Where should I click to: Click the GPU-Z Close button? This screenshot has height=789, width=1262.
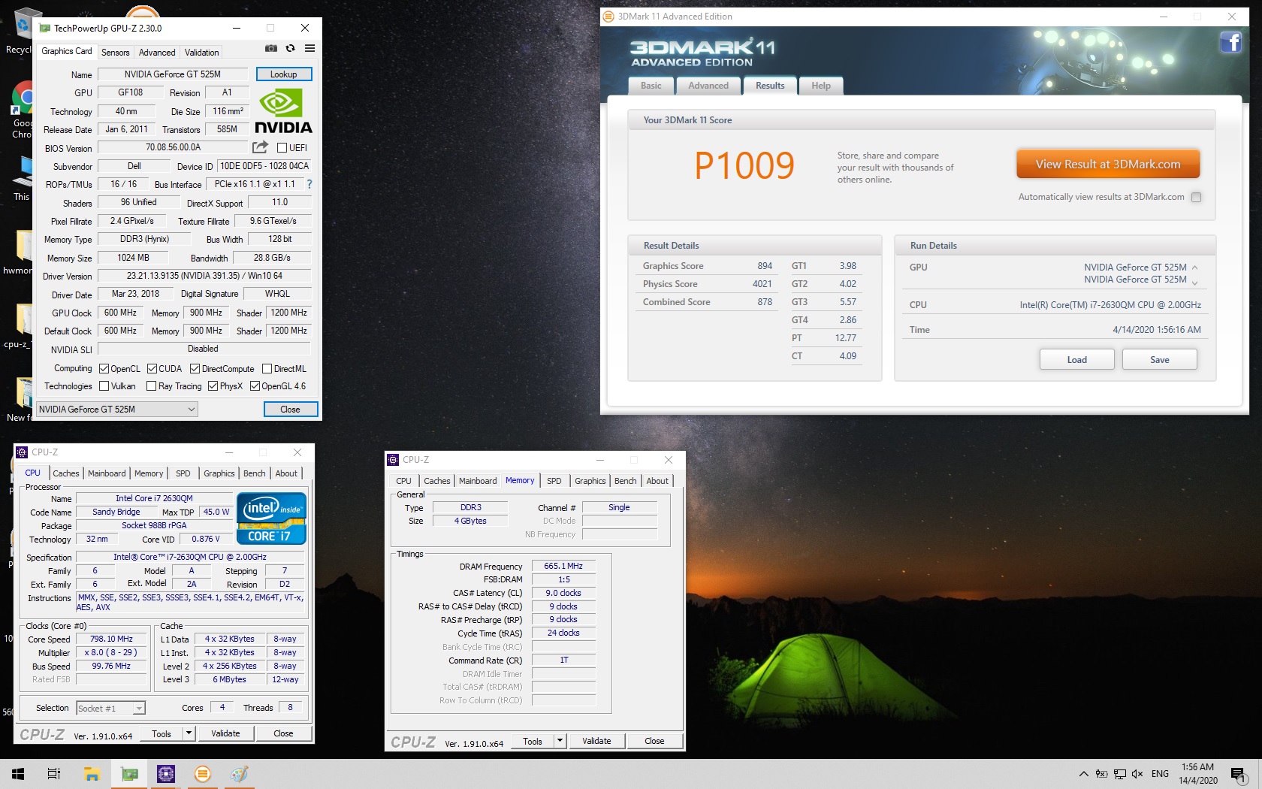(x=291, y=410)
